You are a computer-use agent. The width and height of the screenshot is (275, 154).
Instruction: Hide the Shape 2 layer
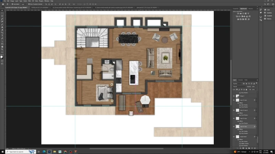click(x=234, y=96)
